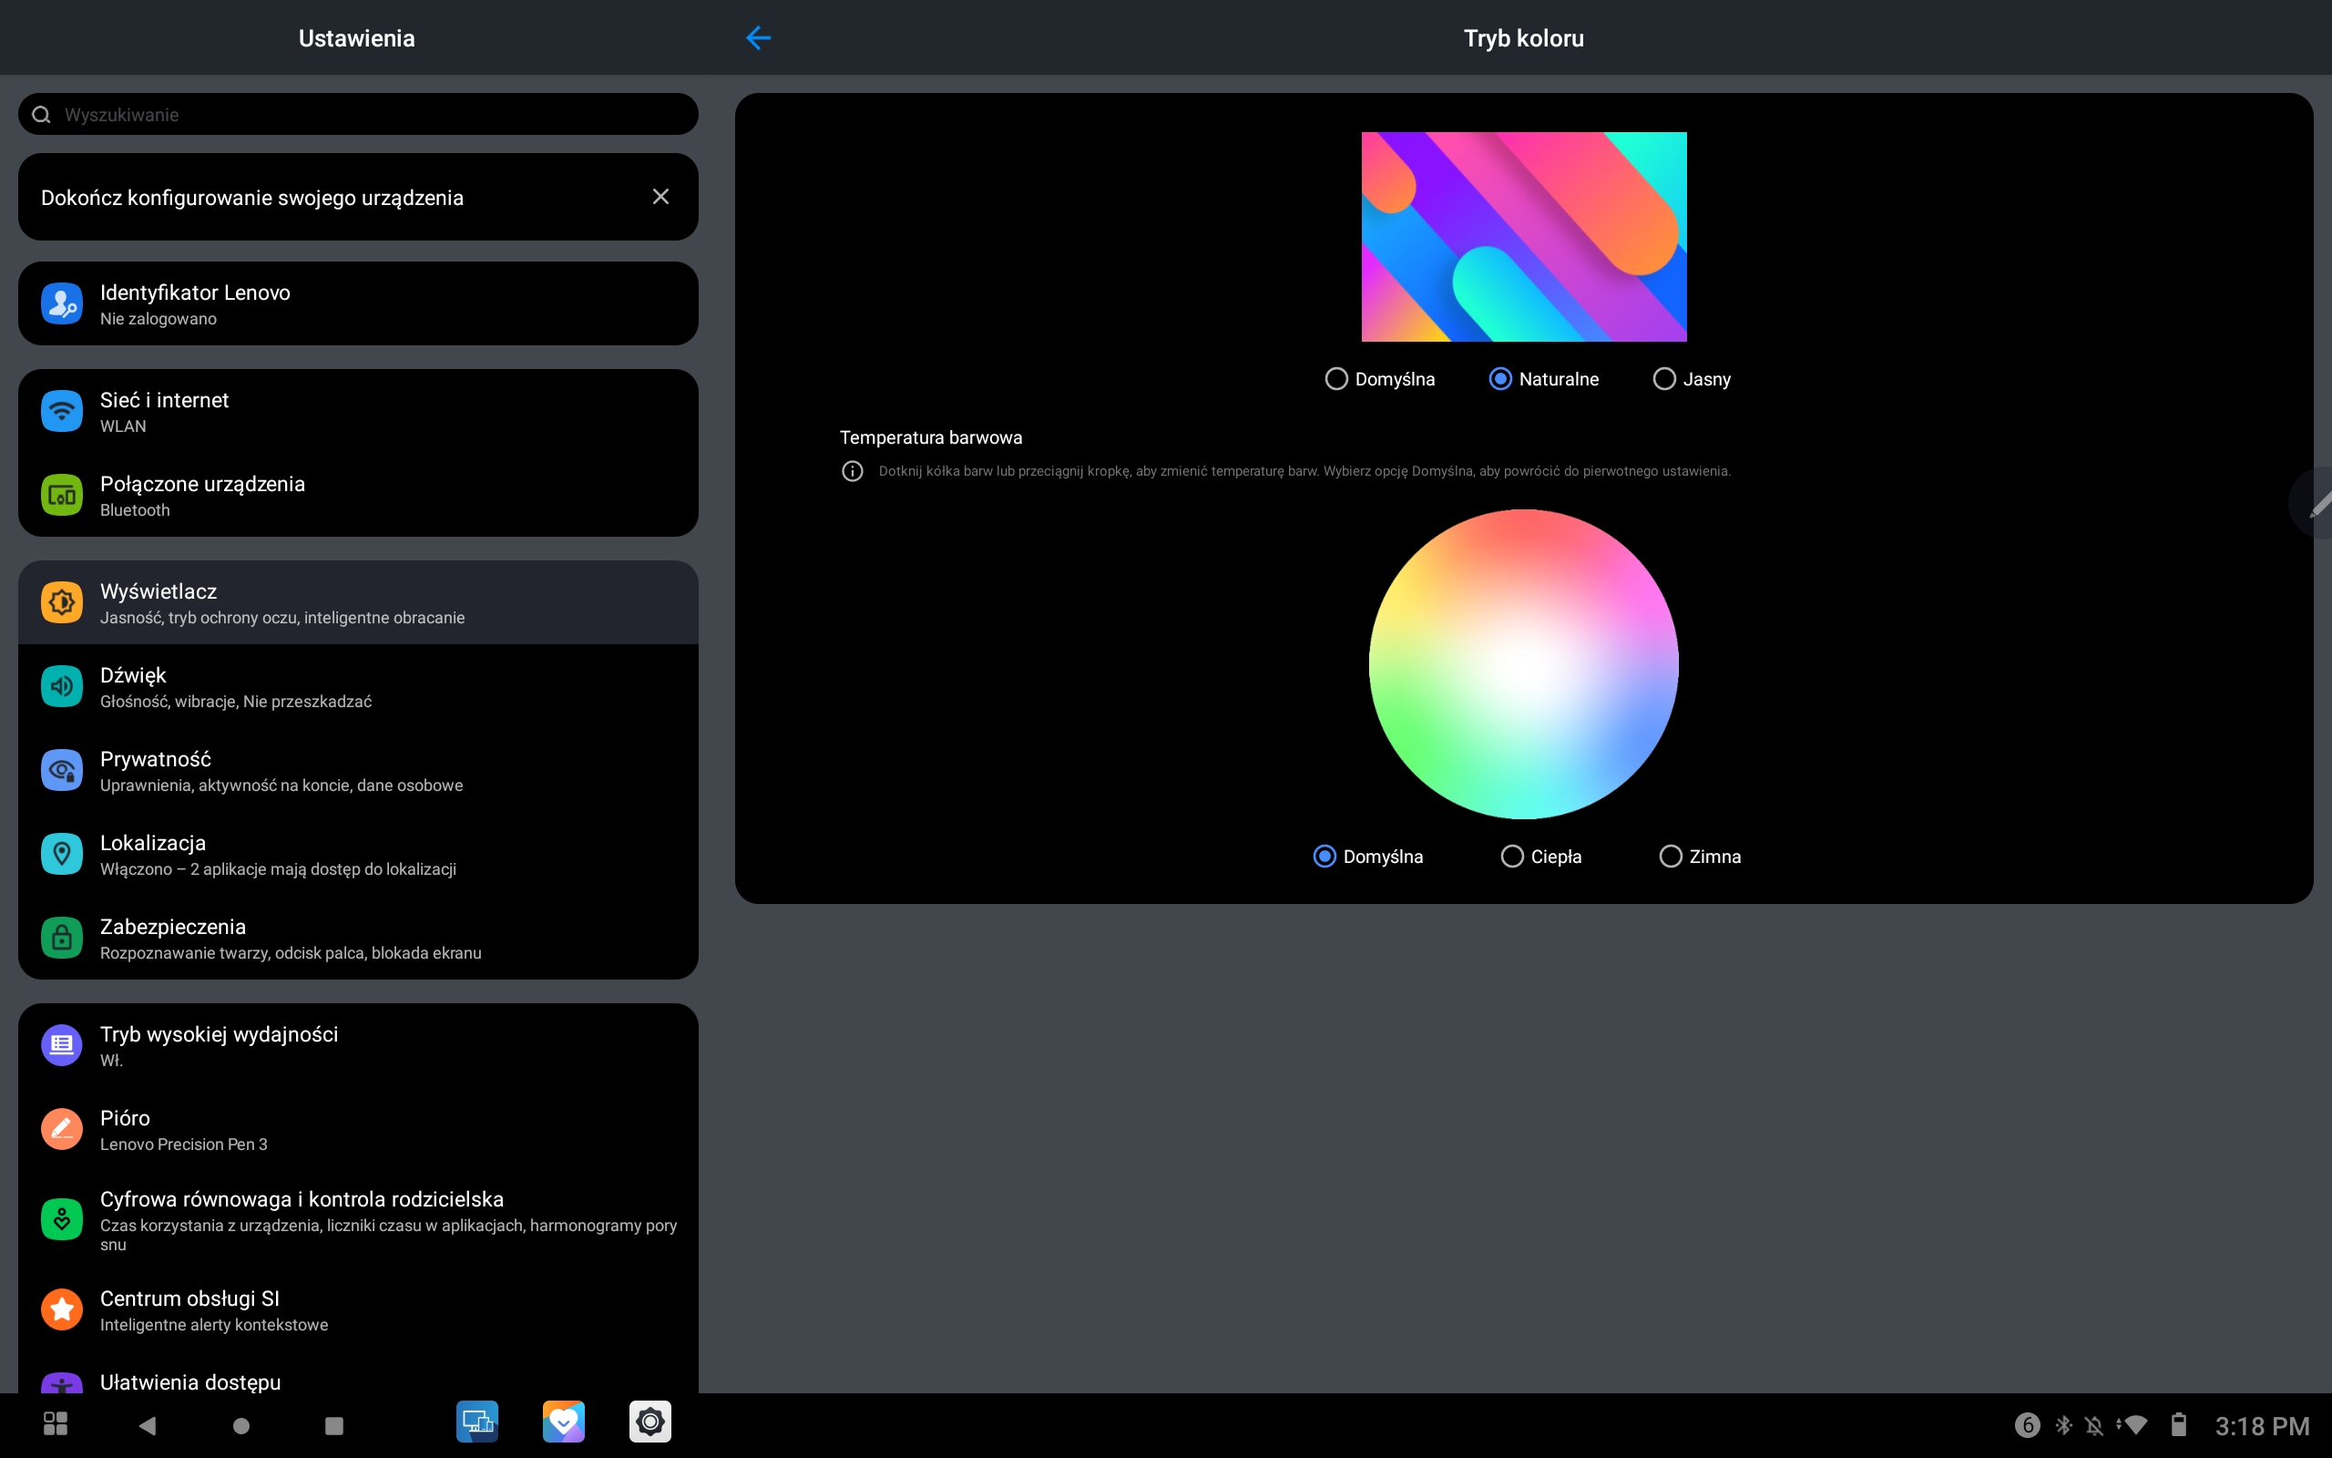Click the Security padlock icon
The image size is (2332, 1458).
[62, 939]
